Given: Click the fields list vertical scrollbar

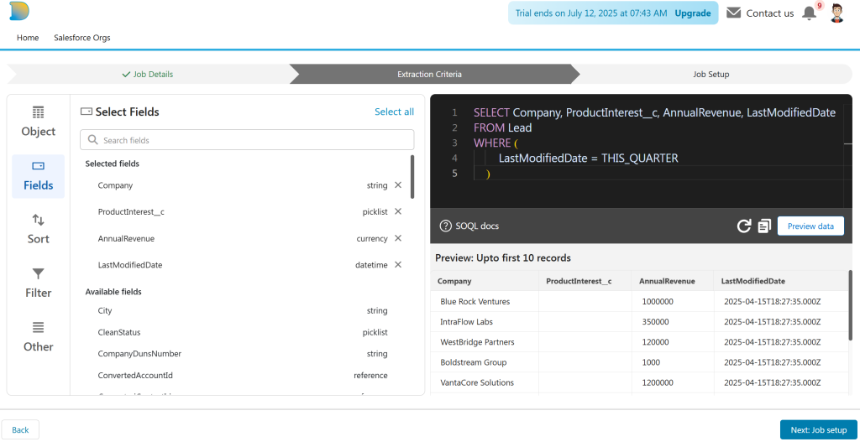Looking at the screenshot, I should point(412,176).
